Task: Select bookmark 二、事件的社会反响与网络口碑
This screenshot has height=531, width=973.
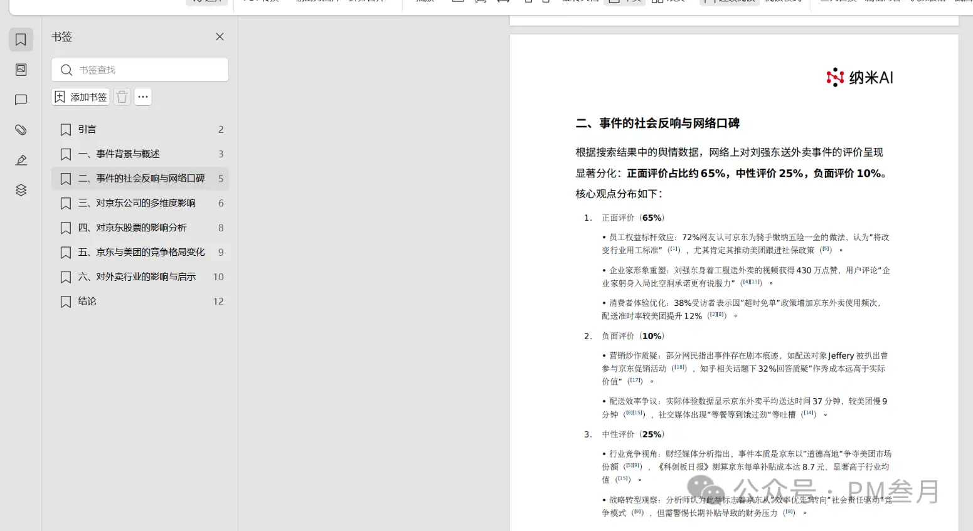Action: [x=140, y=179]
